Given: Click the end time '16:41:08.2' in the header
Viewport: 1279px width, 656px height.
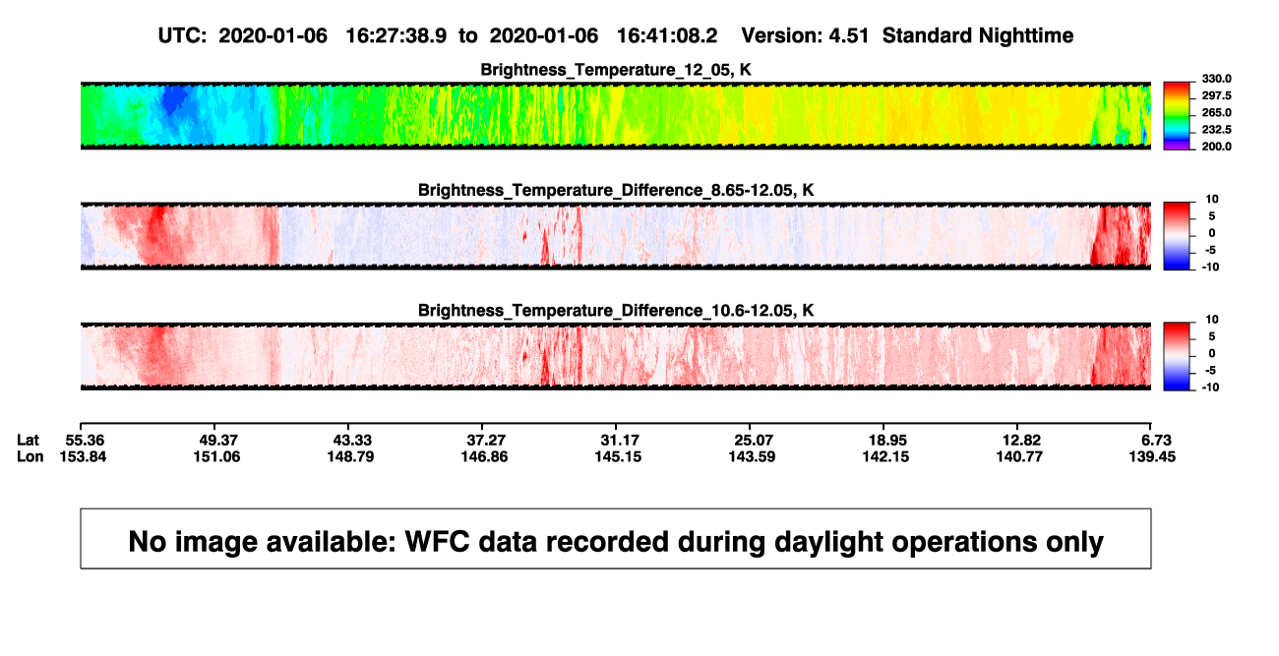Looking at the screenshot, I should 667,35.
